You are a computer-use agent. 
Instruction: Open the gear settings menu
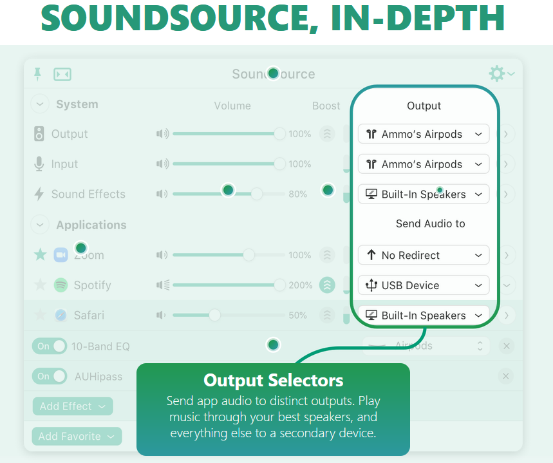501,74
